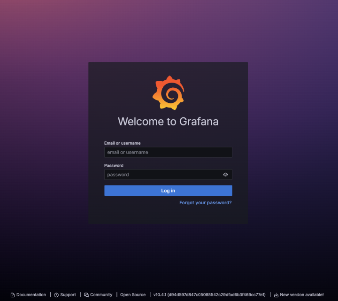The height and width of the screenshot is (301, 338).
Task: Click the Password label
Action: [x=114, y=165]
